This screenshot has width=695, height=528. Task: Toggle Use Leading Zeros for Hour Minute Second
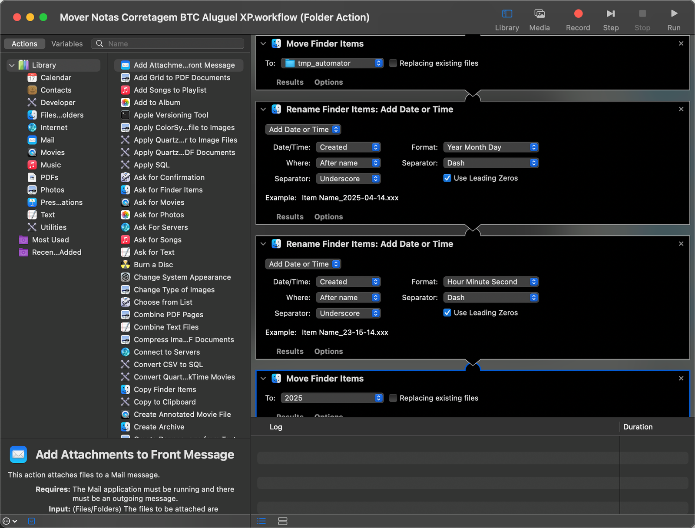447,312
